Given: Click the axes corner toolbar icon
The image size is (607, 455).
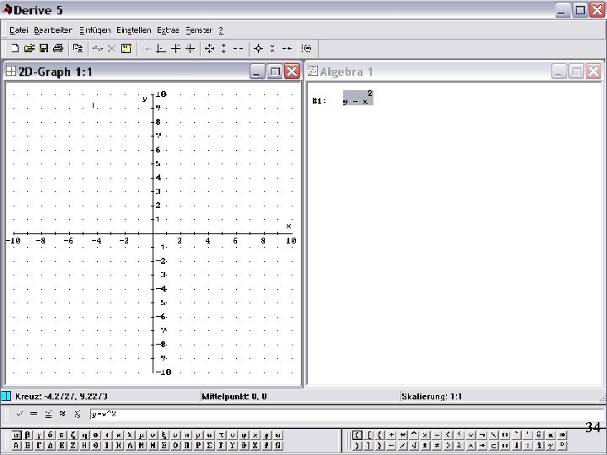Looking at the screenshot, I should pos(161,48).
